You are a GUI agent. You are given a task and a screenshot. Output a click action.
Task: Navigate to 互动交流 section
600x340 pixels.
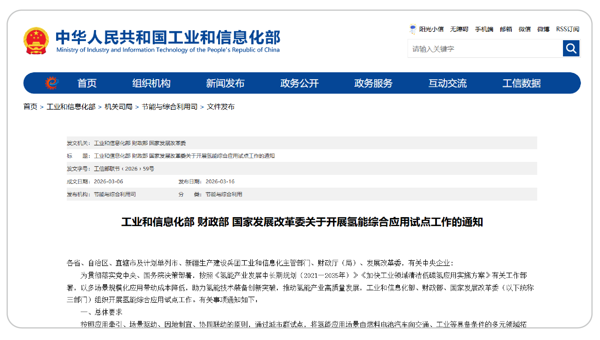(x=448, y=83)
